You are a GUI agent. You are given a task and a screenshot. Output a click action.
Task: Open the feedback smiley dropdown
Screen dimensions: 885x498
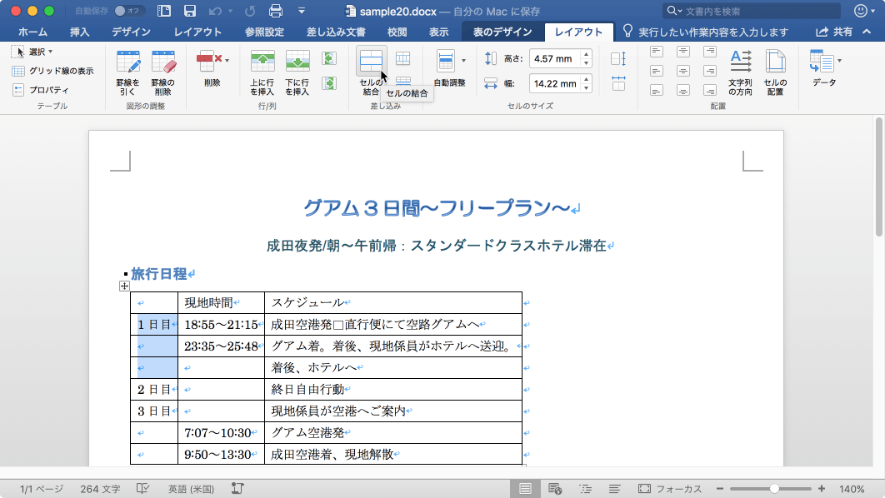865,11
